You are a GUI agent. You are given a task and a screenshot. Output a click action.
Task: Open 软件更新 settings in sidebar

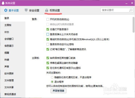(13, 73)
